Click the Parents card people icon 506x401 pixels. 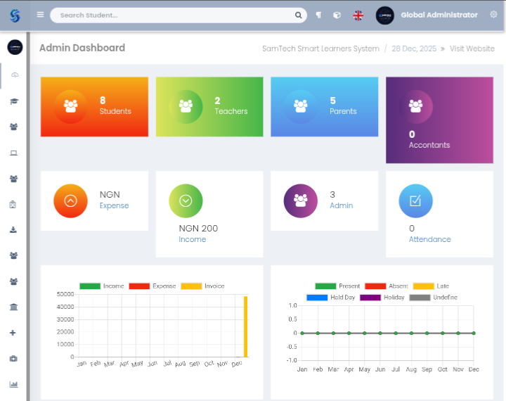coord(301,106)
